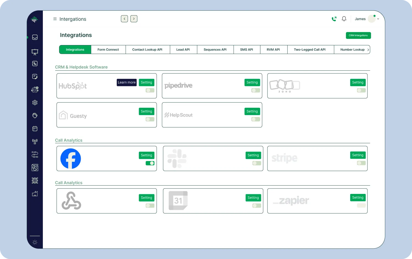Enable the Zapier toggle switch
412x259 pixels.
(x=361, y=205)
